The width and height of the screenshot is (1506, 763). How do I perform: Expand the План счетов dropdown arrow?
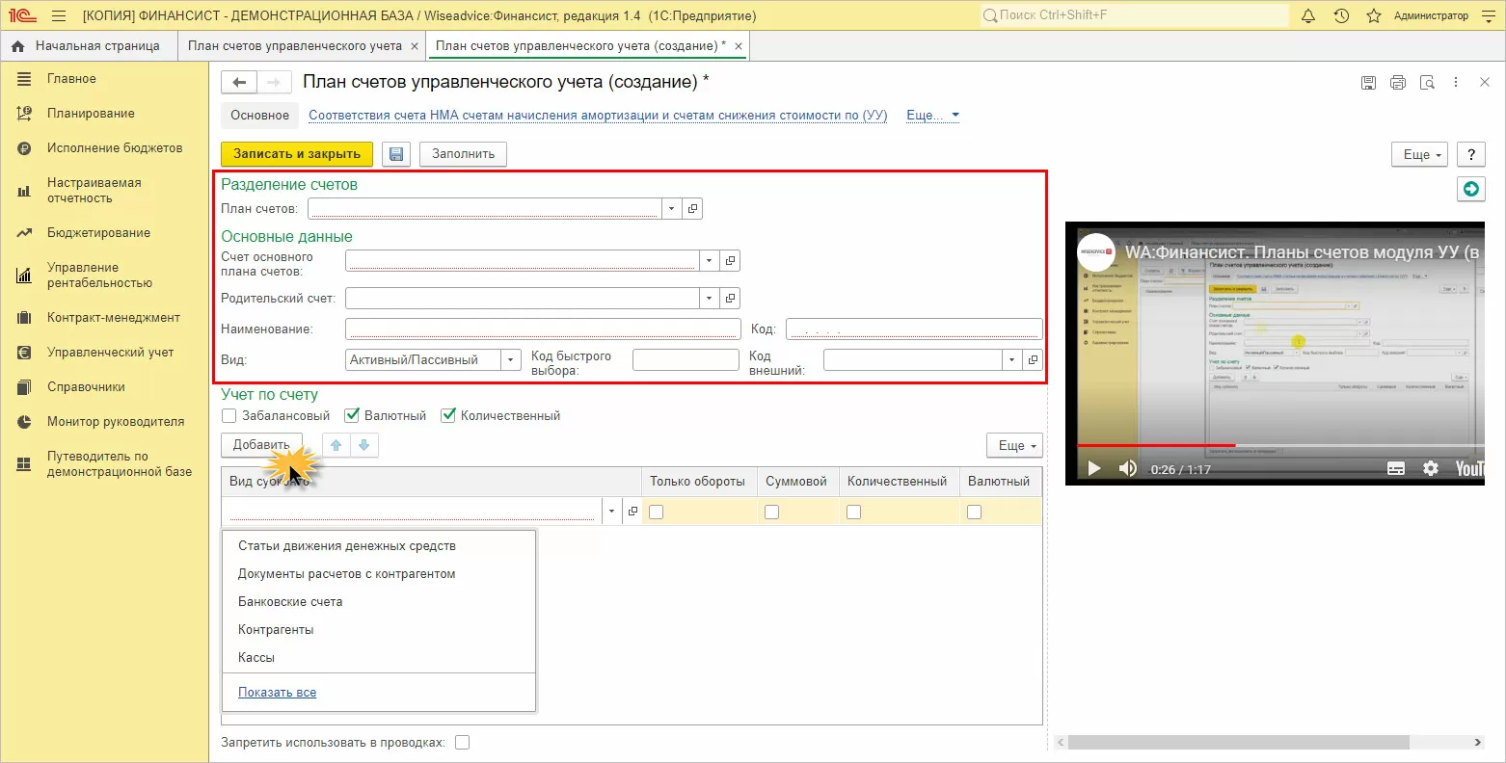(671, 208)
